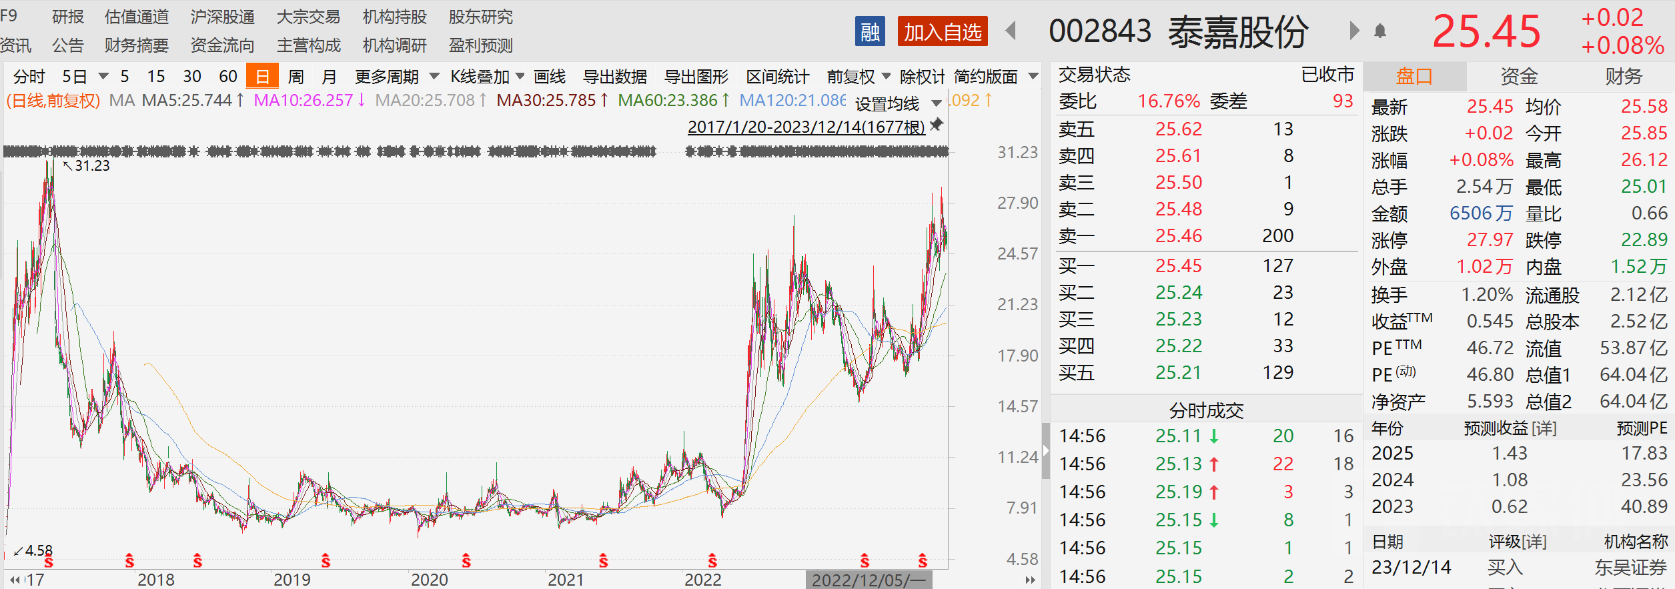This screenshot has width=1675, height=589.
Task: Go to next stock with right arrow
Action: [1354, 31]
